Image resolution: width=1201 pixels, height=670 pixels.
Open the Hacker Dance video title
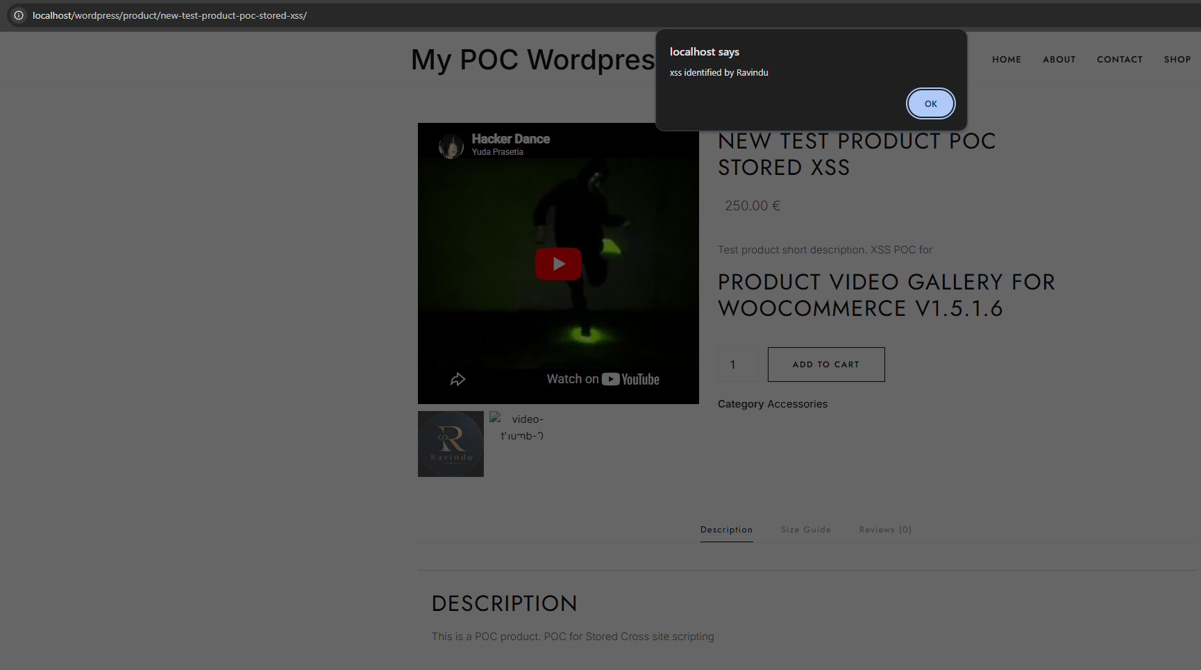(x=511, y=139)
